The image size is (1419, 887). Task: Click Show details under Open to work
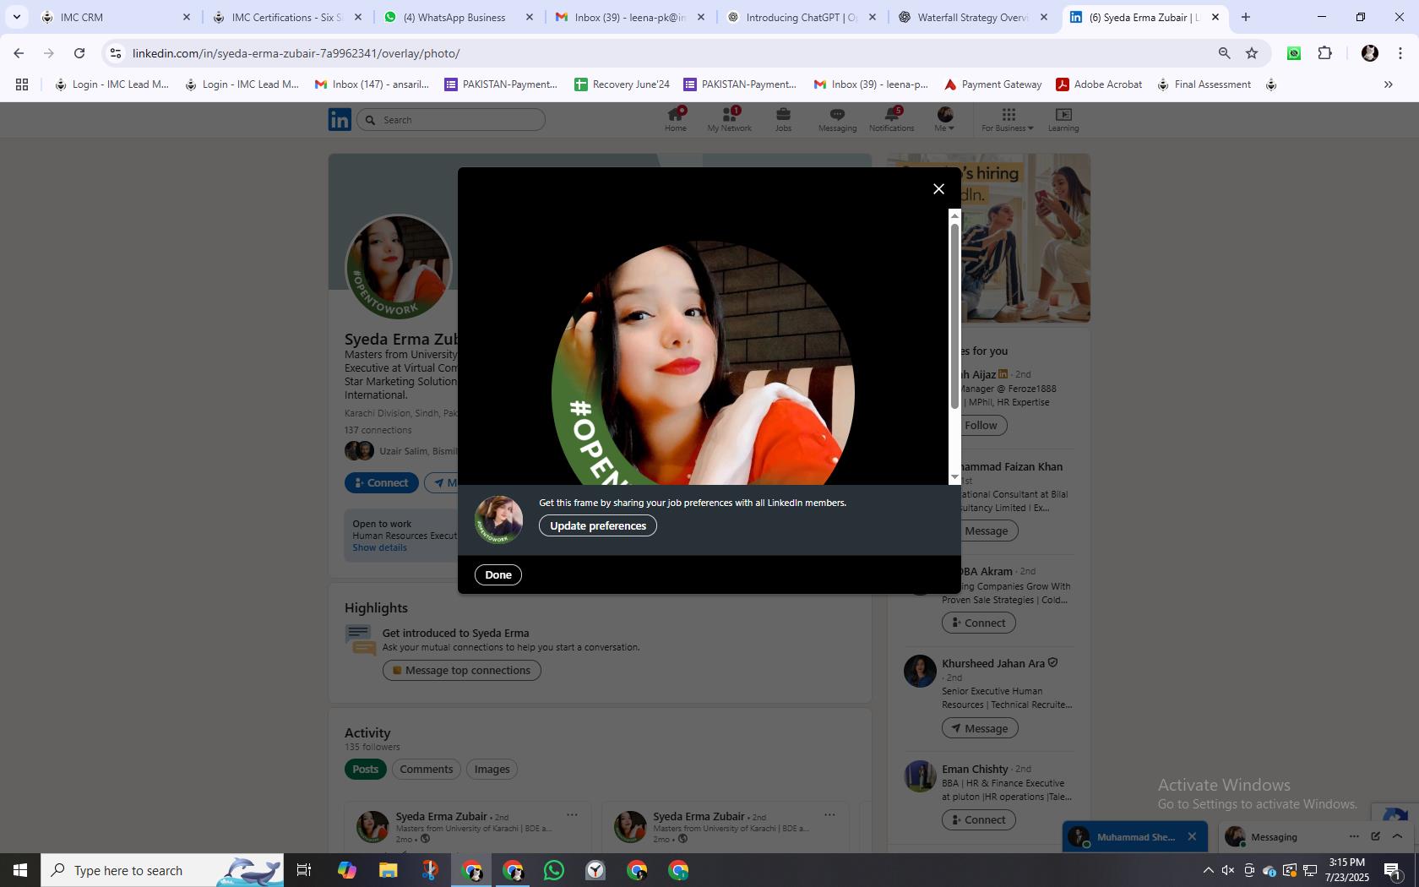(379, 548)
